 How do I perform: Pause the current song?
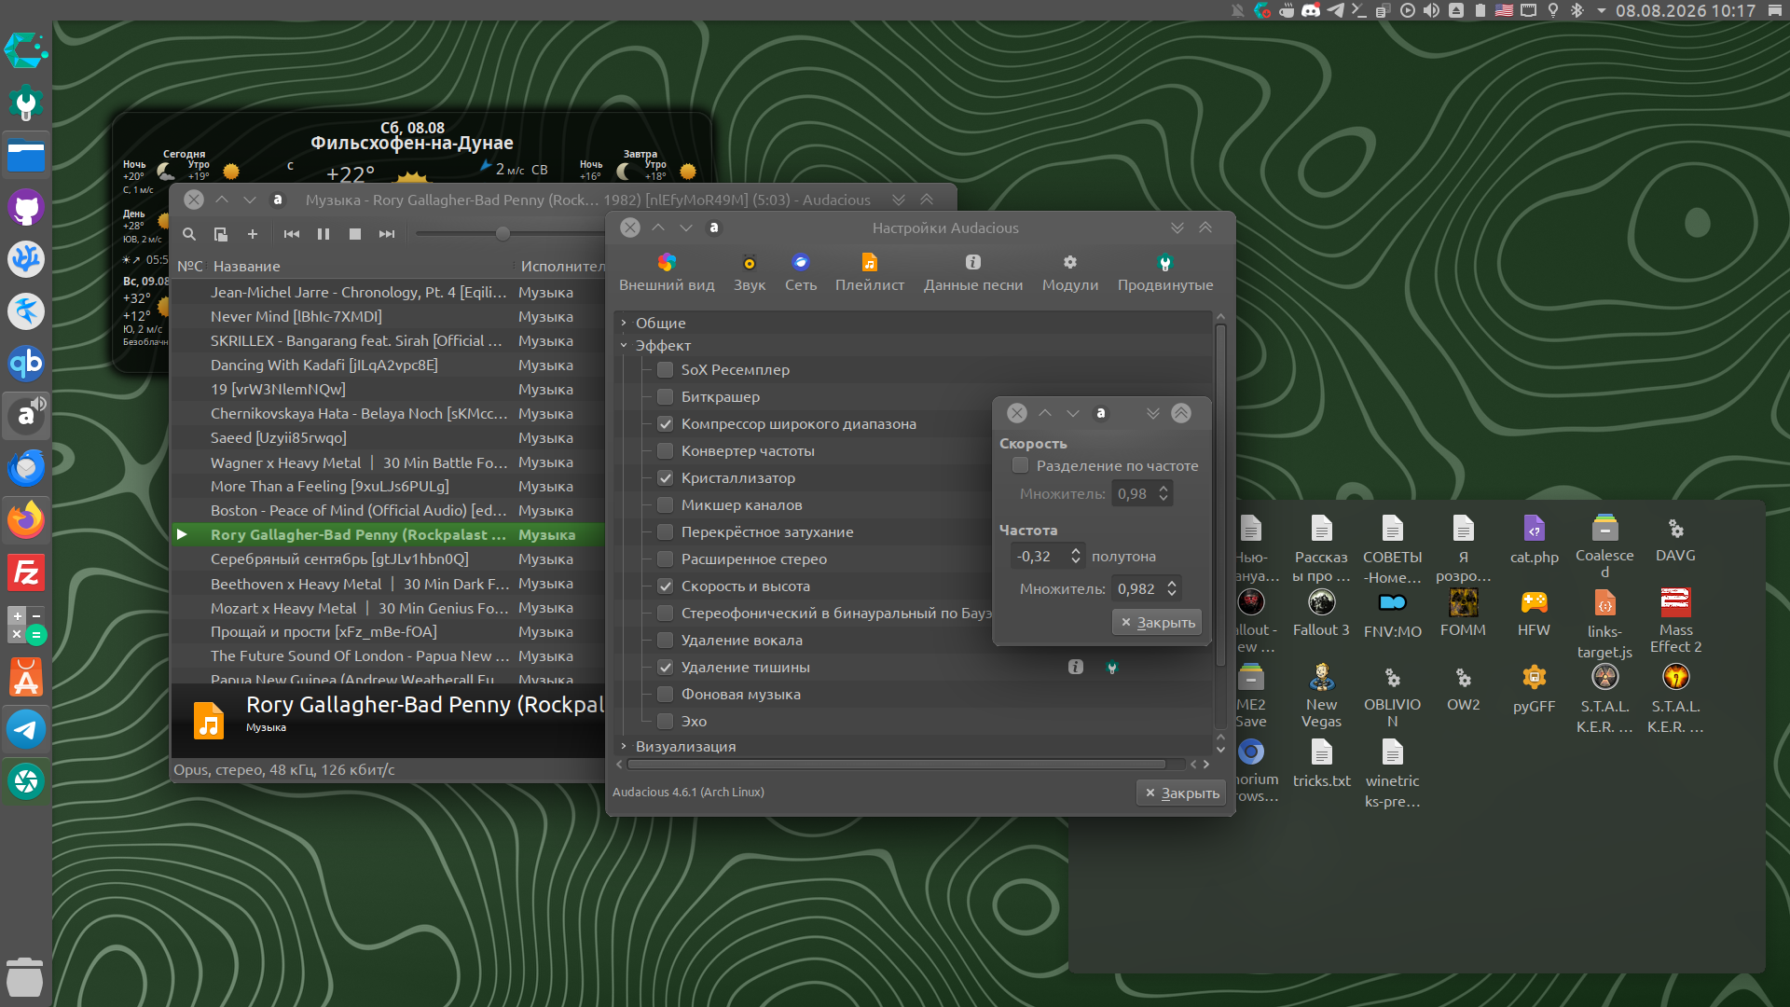(324, 234)
